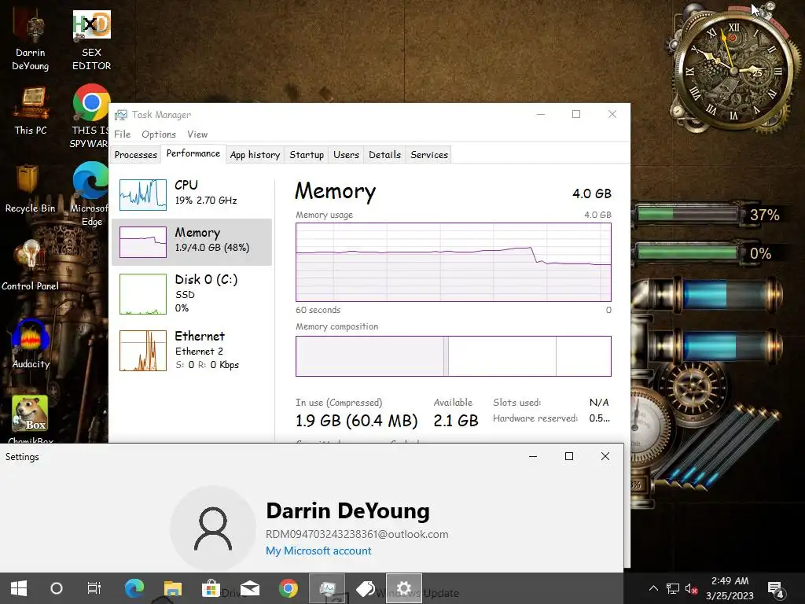805x604 pixels.
Task: Minimize the Settings window
Action: 533,456
